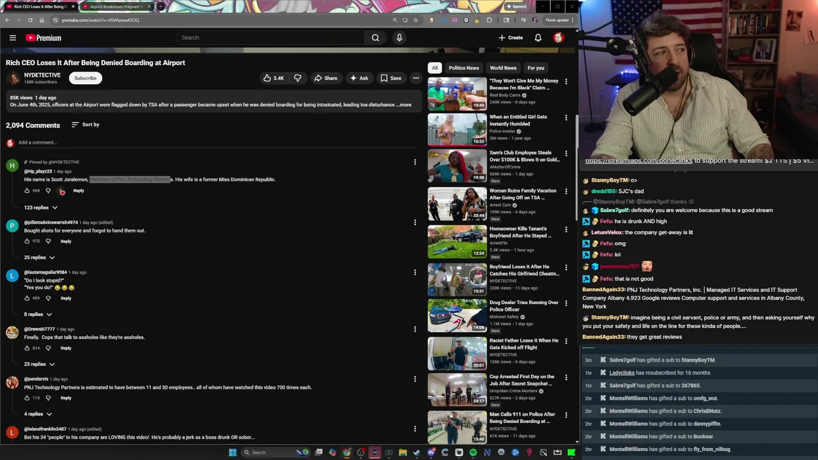Open options menu for pinned comment
This screenshot has height=460, width=818.
(x=415, y=162)
